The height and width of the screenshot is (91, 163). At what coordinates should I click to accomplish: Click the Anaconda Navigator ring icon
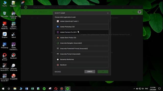(x=58, y=43)
